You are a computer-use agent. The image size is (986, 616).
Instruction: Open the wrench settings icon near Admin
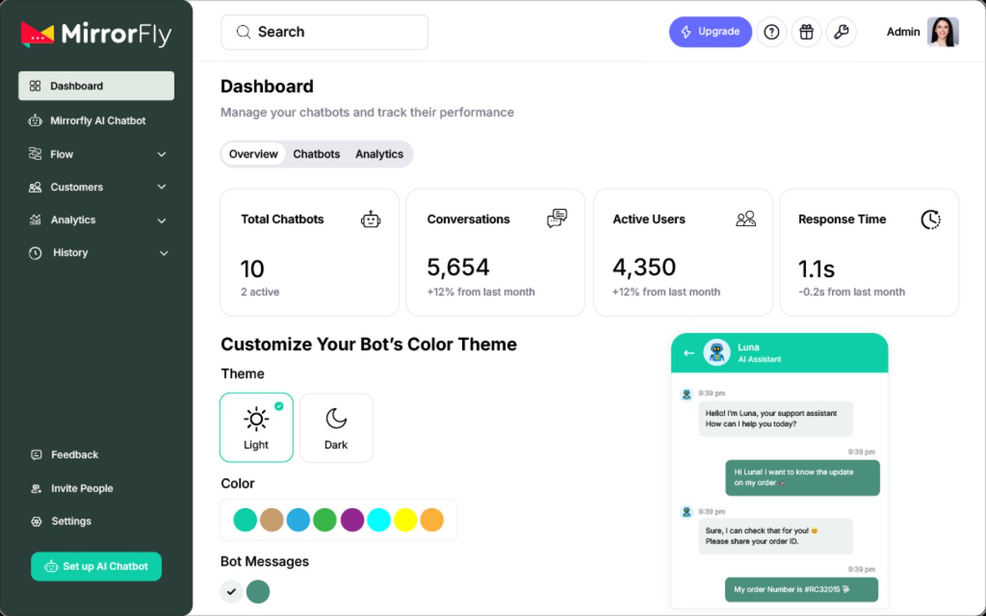click(841, 32)
